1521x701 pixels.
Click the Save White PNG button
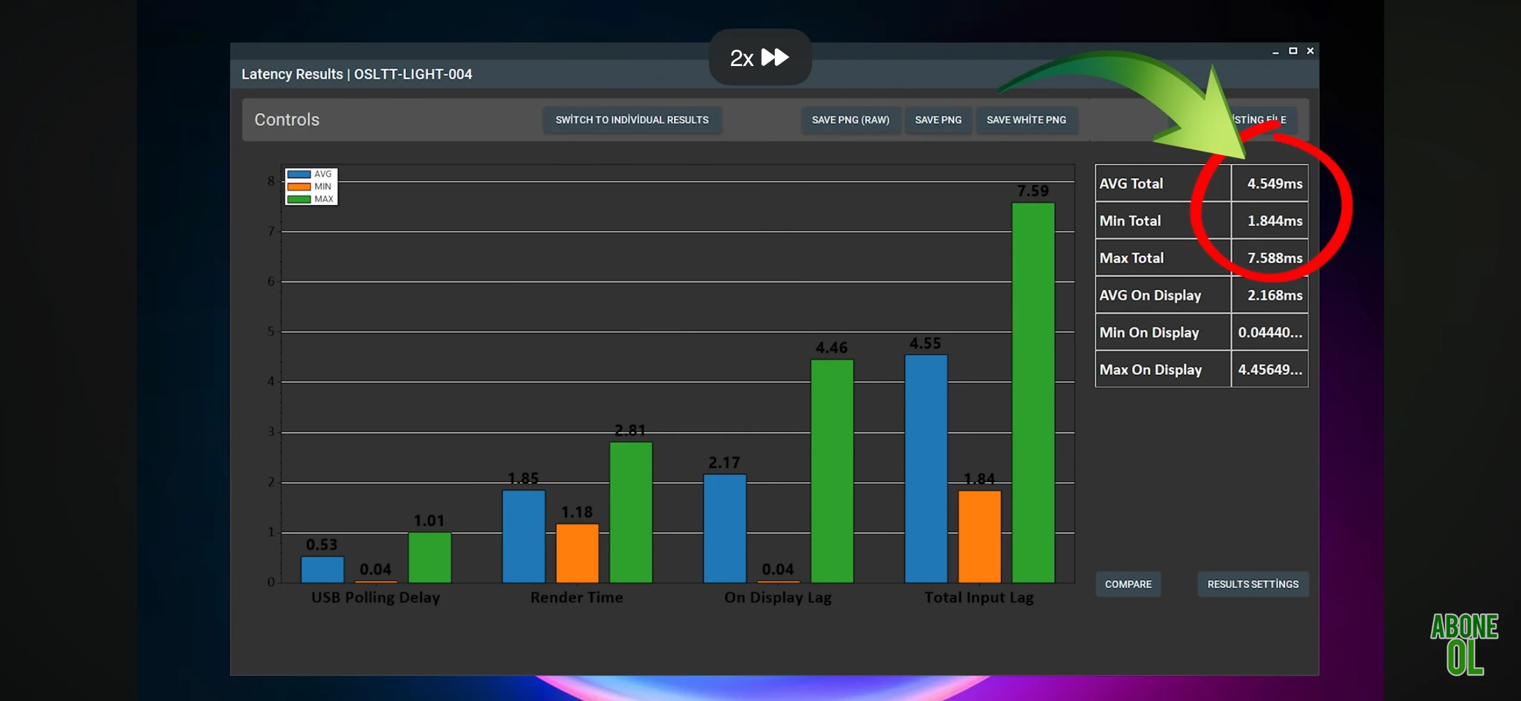[1026, 120]
